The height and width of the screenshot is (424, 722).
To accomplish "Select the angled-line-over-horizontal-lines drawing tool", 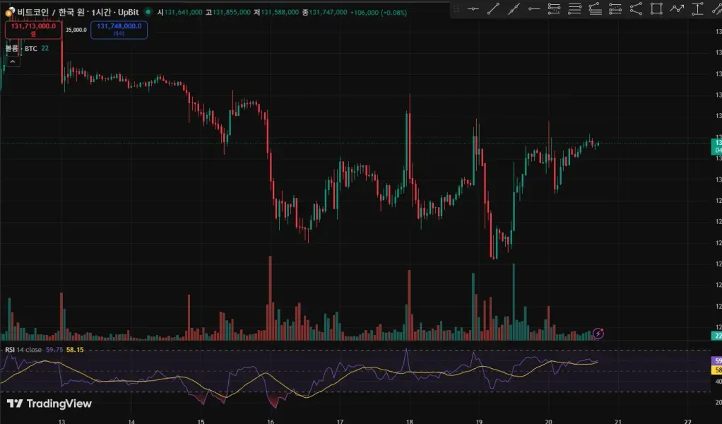I will [x=595, y=8].
